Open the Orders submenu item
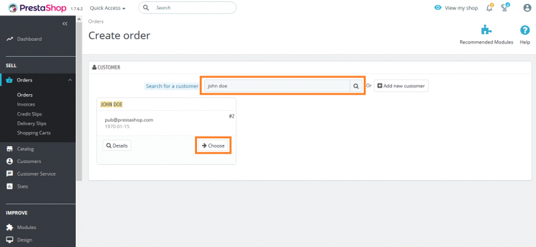 tap(25, 95)
